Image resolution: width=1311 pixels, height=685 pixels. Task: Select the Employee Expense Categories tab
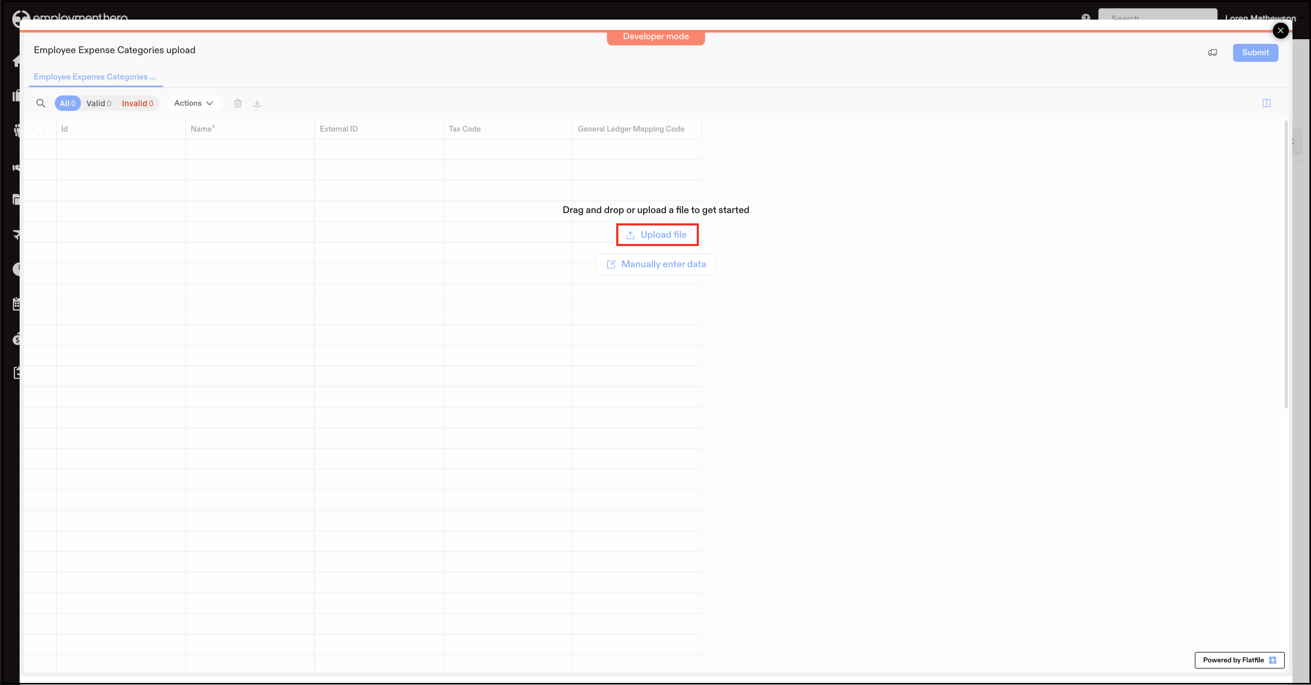pyautogui.click(x=94, y=76)
